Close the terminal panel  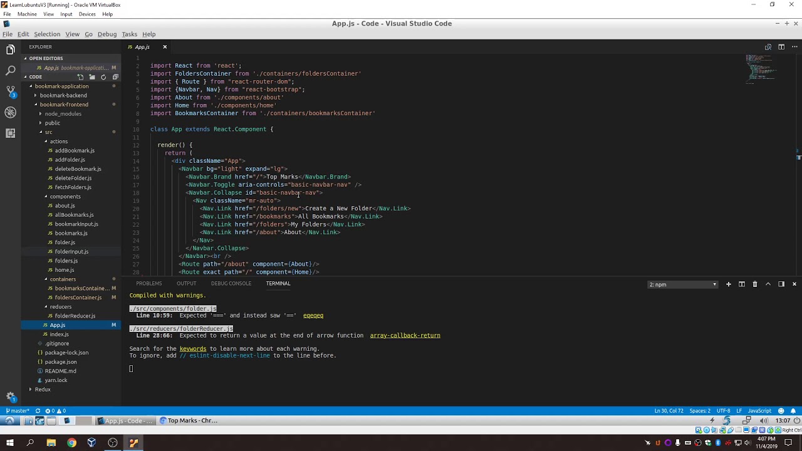(794, 284)
